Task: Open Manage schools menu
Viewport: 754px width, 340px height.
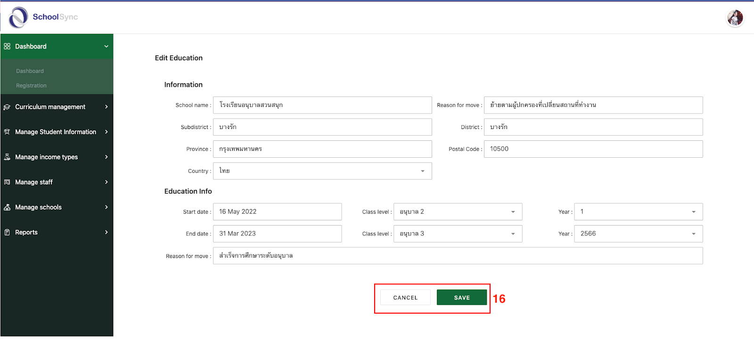Action: (x=57, y=207)
